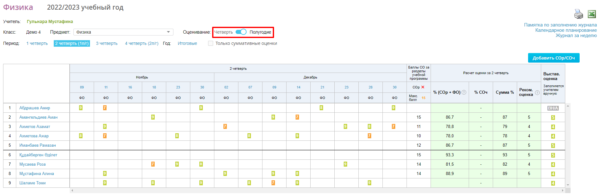Click the printer icon to print journal
The width and height of the screenshot is (599, 194).
click(x=578, y=14)
